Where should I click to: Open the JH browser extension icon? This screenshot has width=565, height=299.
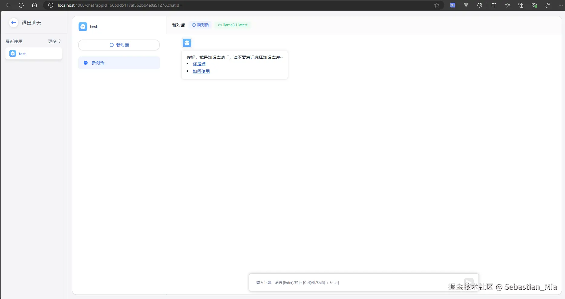pos(453,5)
